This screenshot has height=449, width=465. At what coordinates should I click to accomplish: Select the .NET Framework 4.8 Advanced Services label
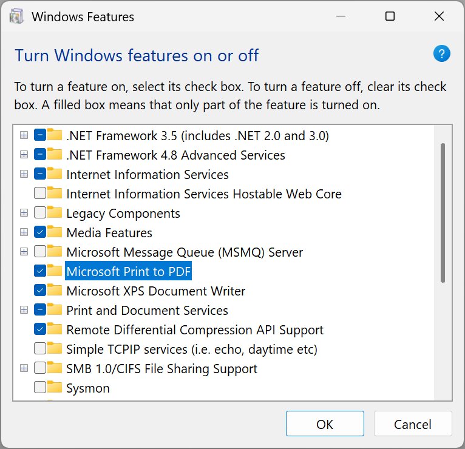point(175,155)
